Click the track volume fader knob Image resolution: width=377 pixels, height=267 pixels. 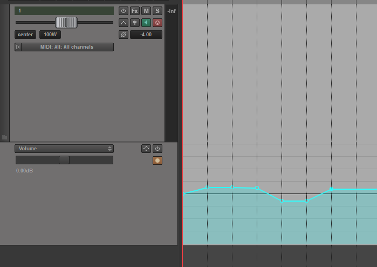(66, 22)
